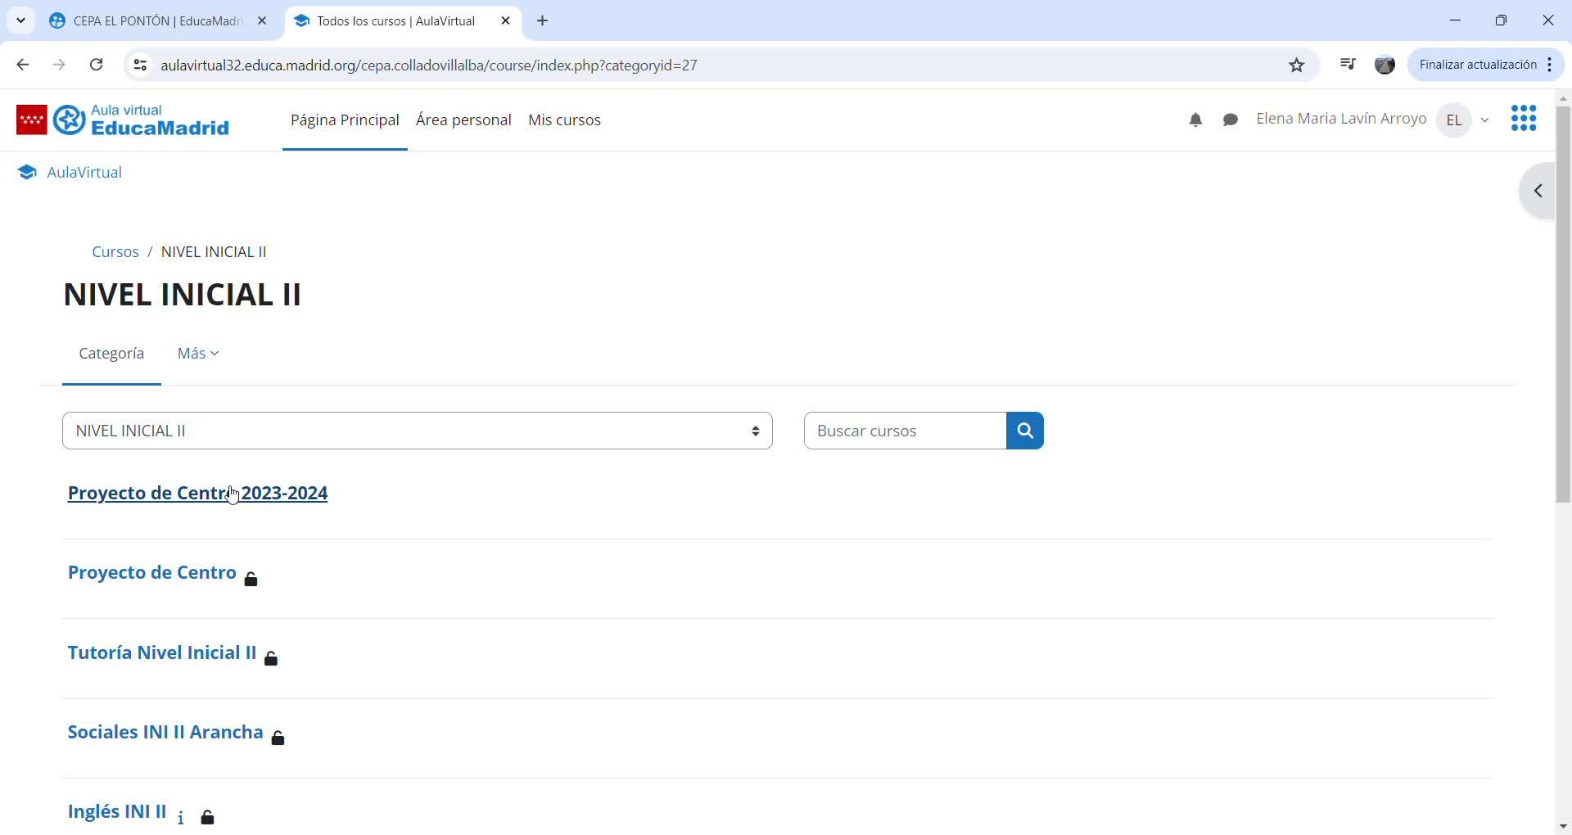Expand the right block drawer arrow

[x=1538, y=191]
